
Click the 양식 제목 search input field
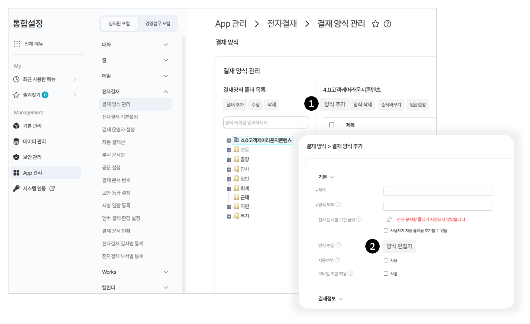click(266, 123)
